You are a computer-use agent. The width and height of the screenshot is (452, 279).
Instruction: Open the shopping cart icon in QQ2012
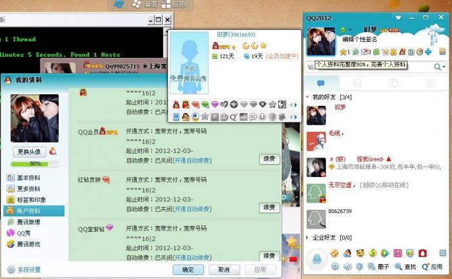(x=385, y=52)
